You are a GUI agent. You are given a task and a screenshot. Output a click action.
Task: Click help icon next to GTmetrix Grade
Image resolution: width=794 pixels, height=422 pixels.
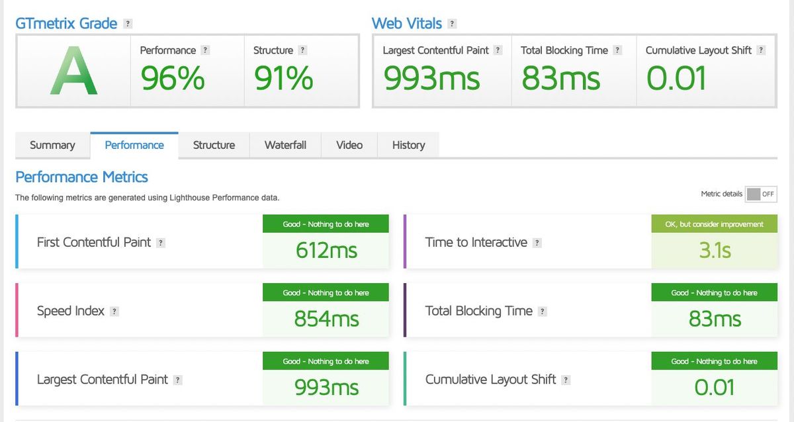coord(128,24)
